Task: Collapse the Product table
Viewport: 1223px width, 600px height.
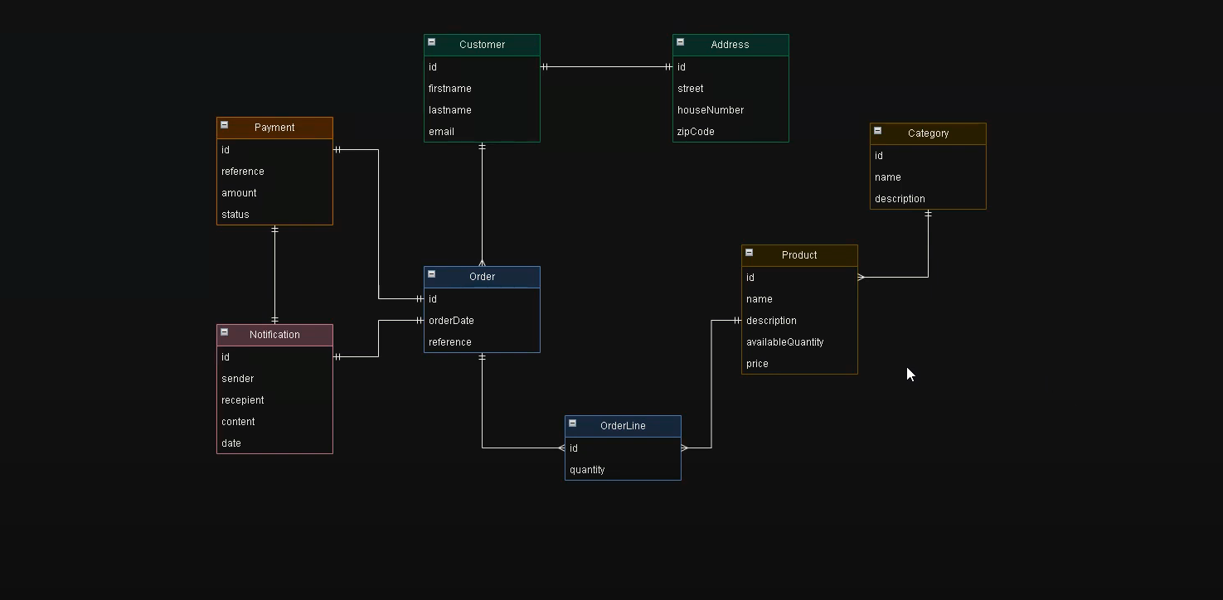Action: pos(749,253)
